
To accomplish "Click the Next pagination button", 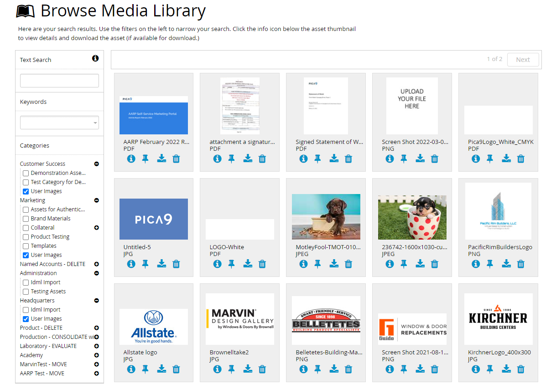I will tap(523, 59).
